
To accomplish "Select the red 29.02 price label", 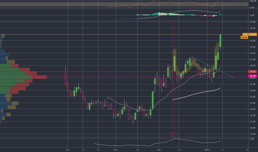I will click(x=252, y=72).
